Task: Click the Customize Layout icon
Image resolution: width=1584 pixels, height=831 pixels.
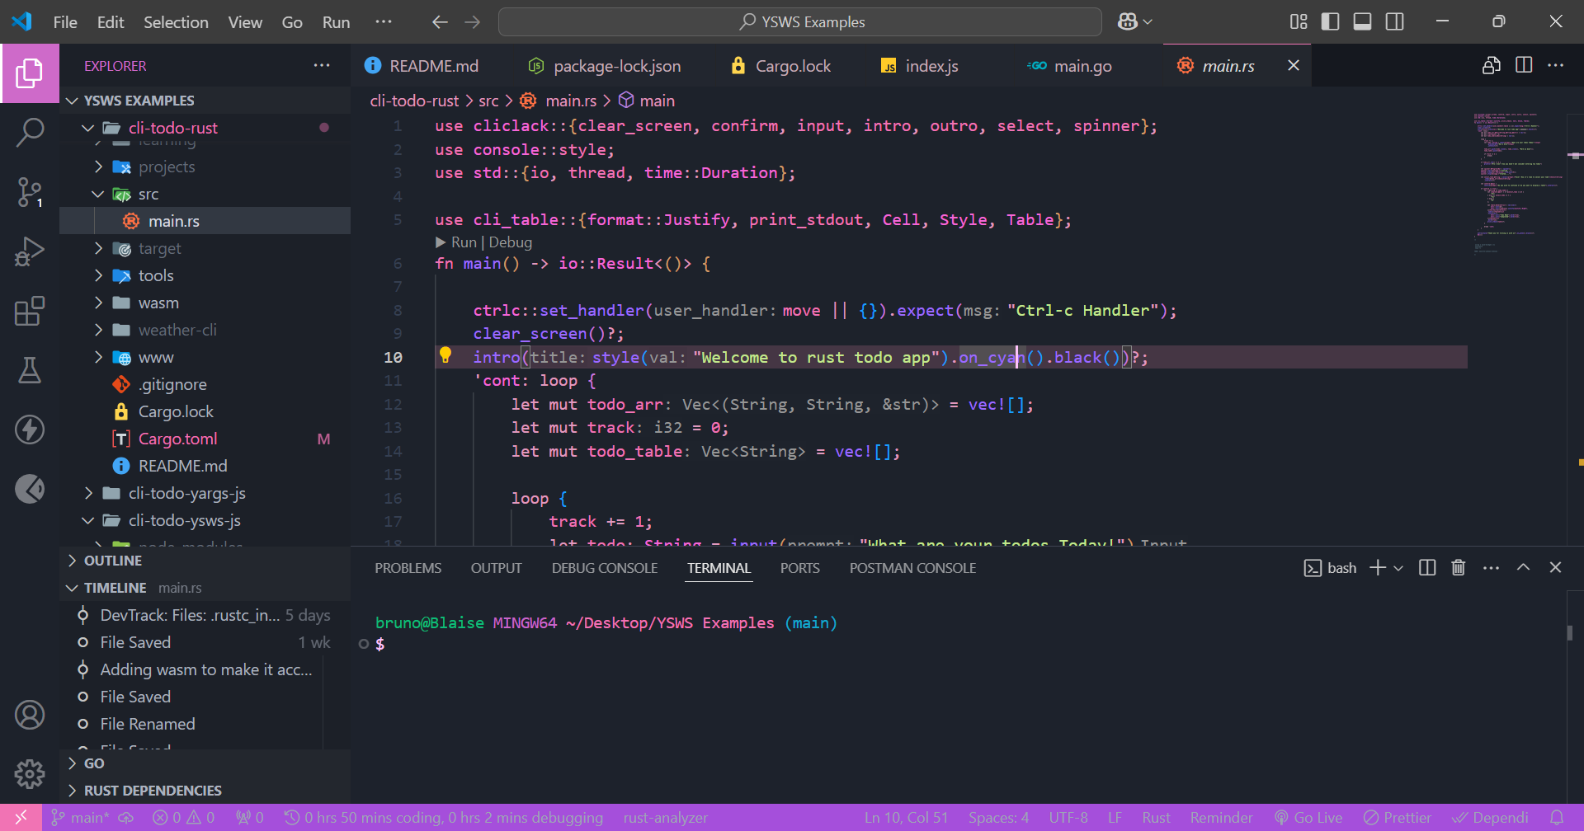Action: pos(1299,21)
